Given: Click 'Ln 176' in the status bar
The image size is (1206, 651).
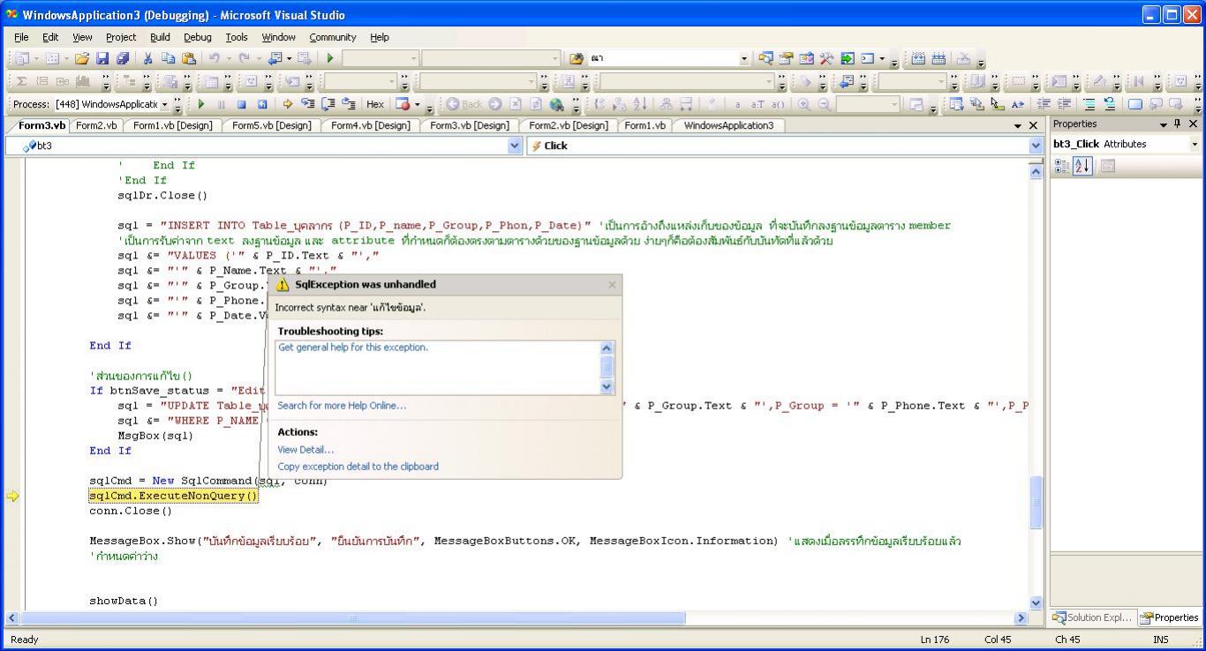Looking at the screenshot, I should [x=935, y=640].
